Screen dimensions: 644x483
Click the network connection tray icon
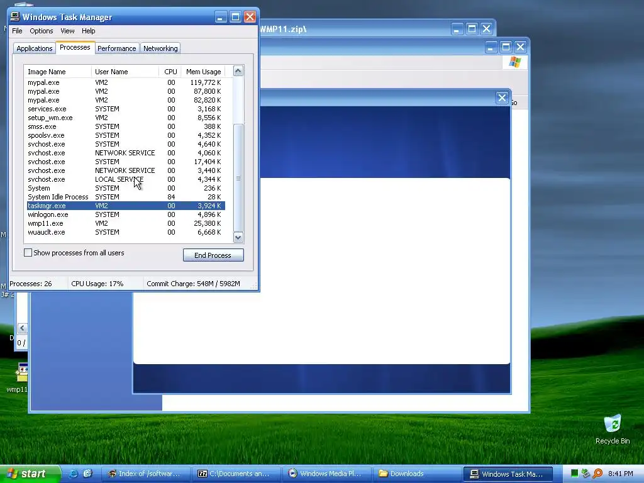586,474
